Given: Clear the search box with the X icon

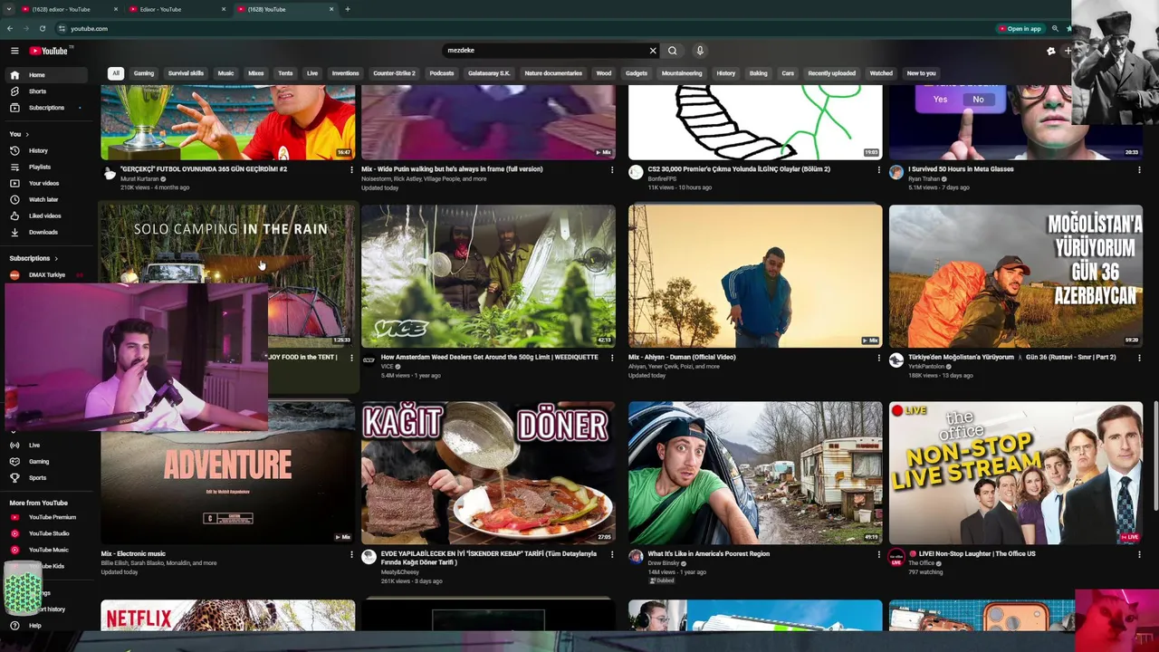Looking at the screenshot, I should [652, 51].
